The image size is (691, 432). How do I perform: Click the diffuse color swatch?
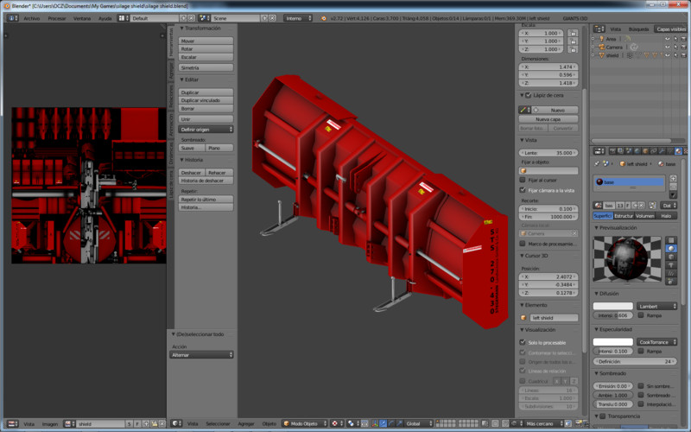(x=612, y=306)
